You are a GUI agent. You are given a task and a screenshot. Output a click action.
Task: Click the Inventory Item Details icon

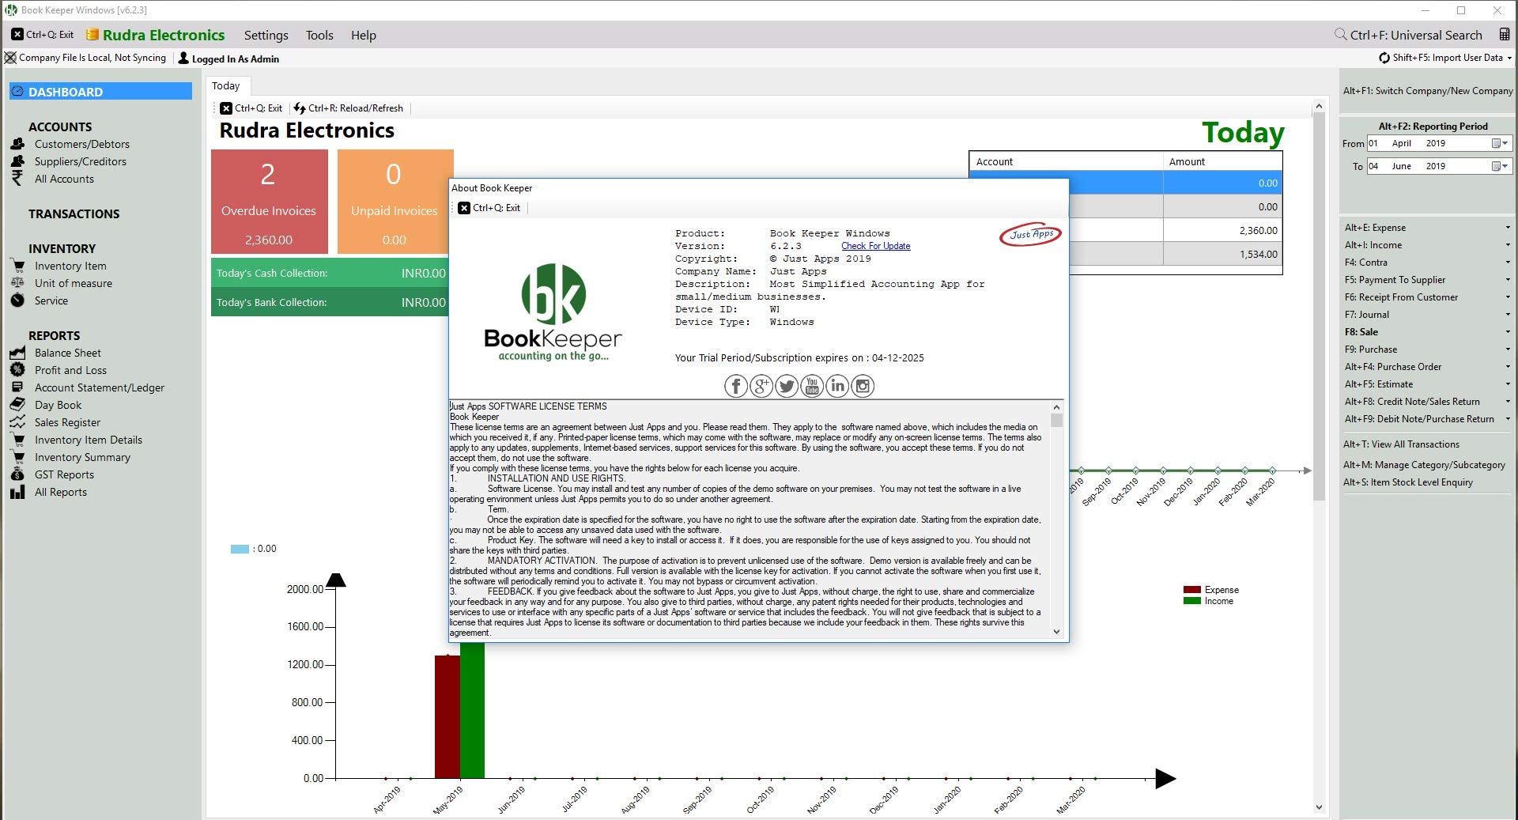click(x=17, y=440)
